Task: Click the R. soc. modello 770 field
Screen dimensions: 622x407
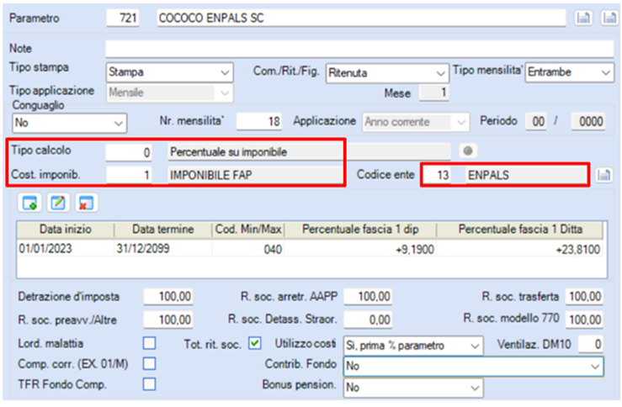Action: coord(584,320)
